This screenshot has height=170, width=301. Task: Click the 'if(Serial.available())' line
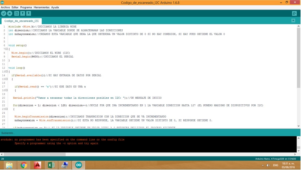pos(56,76)
